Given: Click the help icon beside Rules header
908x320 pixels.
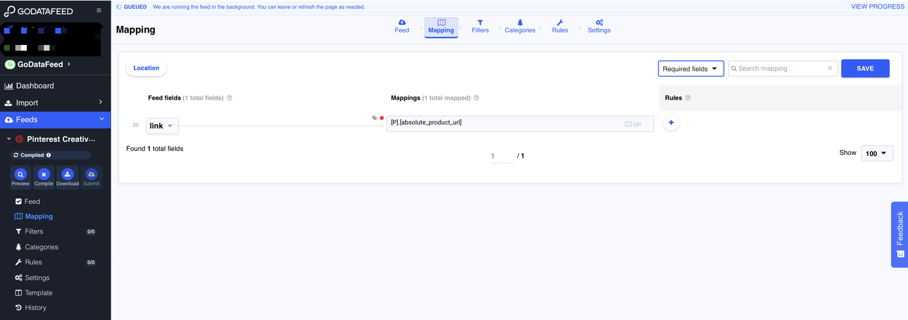Looking at the screenshot, I should click(x=688, y=98).
